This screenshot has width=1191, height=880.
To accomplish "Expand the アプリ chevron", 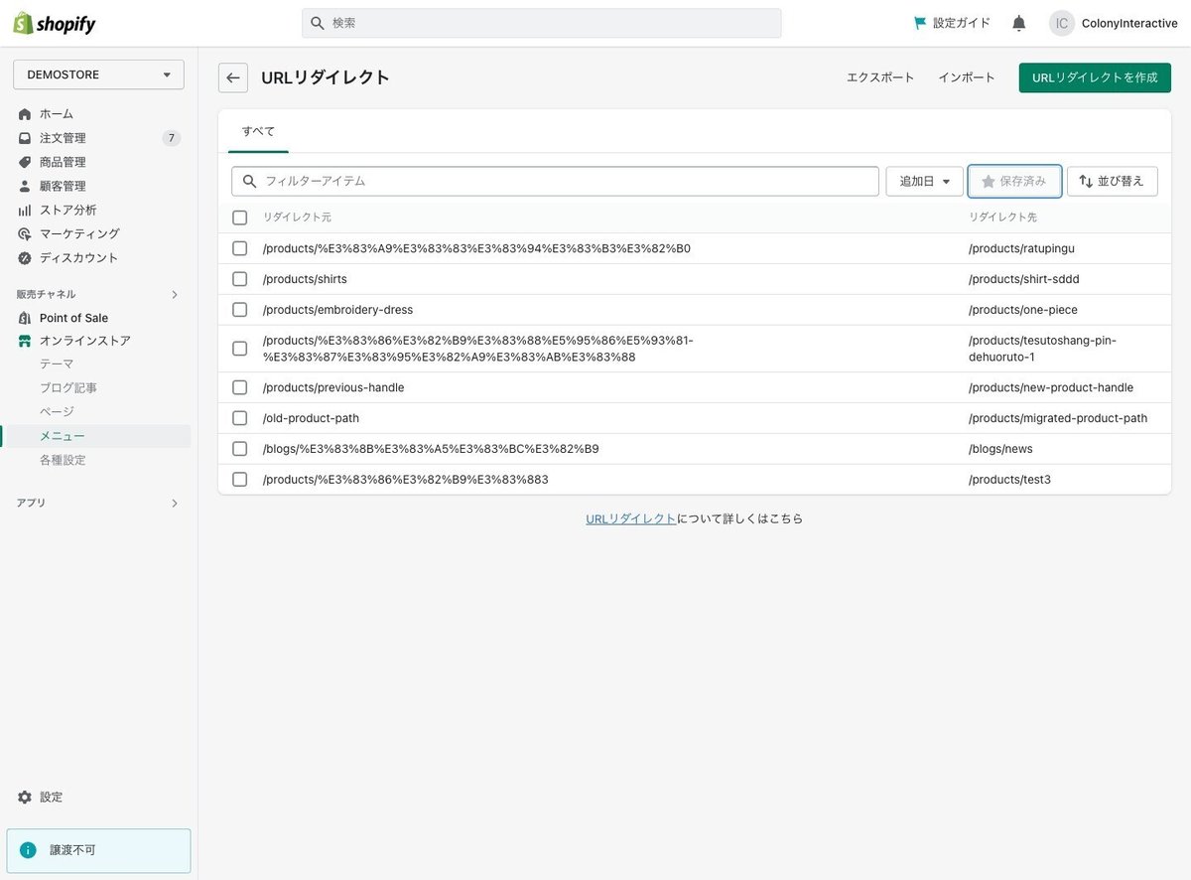I will click(175, 504).
